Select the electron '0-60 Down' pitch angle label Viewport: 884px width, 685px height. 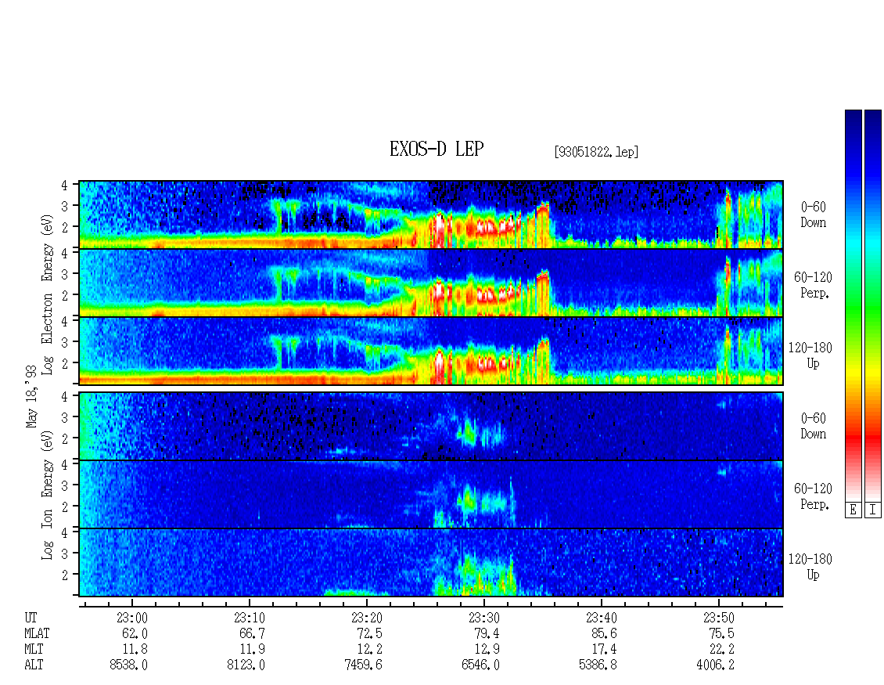pos(813,215)
